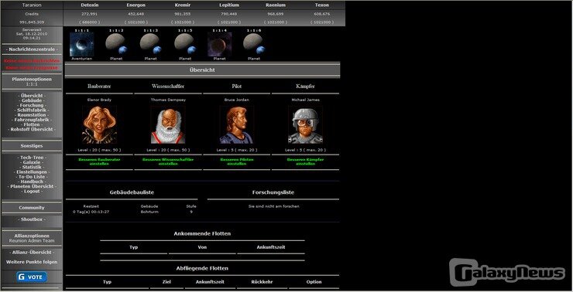Click the Option column header
Image resolution: width=573 pixels, height=292 pixels.
point(314,282)
